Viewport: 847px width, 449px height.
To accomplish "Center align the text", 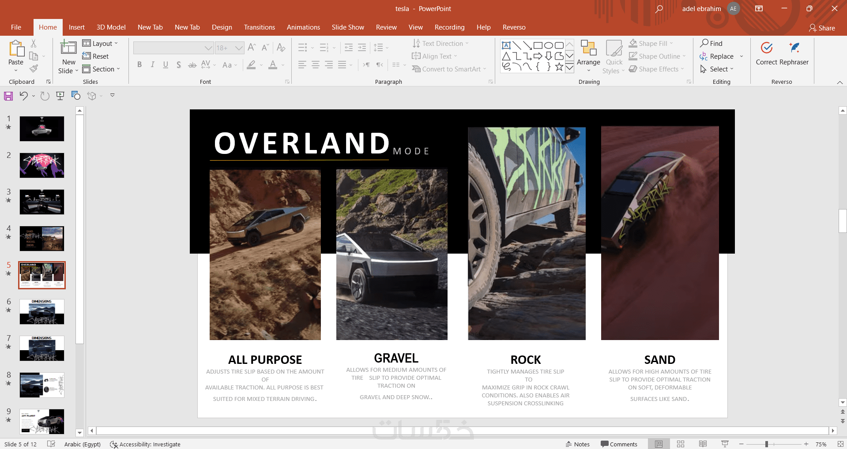I will (x=316, y=65).
